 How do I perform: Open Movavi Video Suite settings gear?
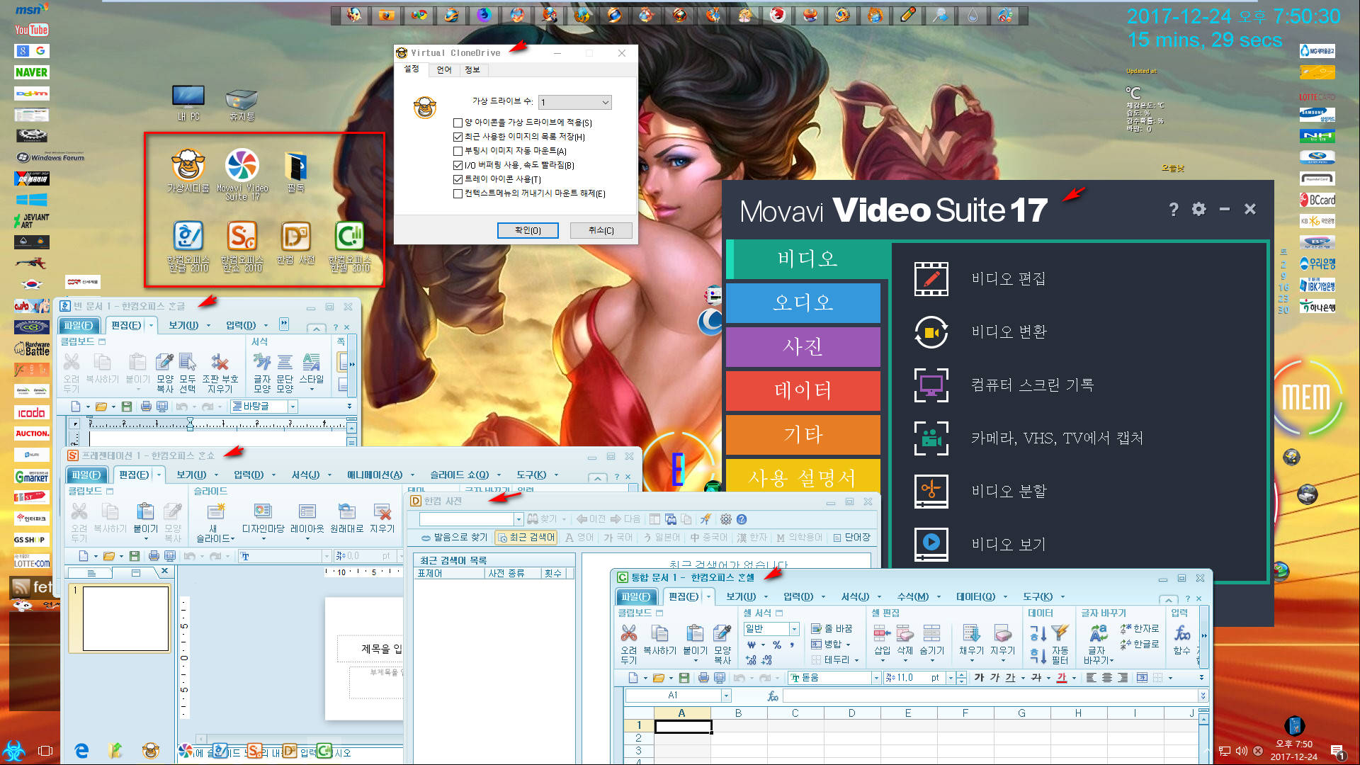pyautogui.click(x=1198, y=209)
